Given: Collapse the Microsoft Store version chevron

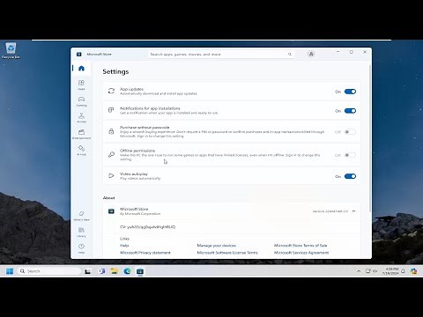Looking at the screenshot, I should (353, 211).
